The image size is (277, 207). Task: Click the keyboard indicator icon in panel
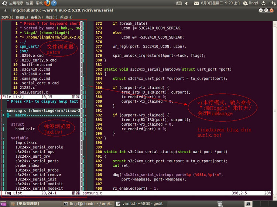(x=179, y=3)
